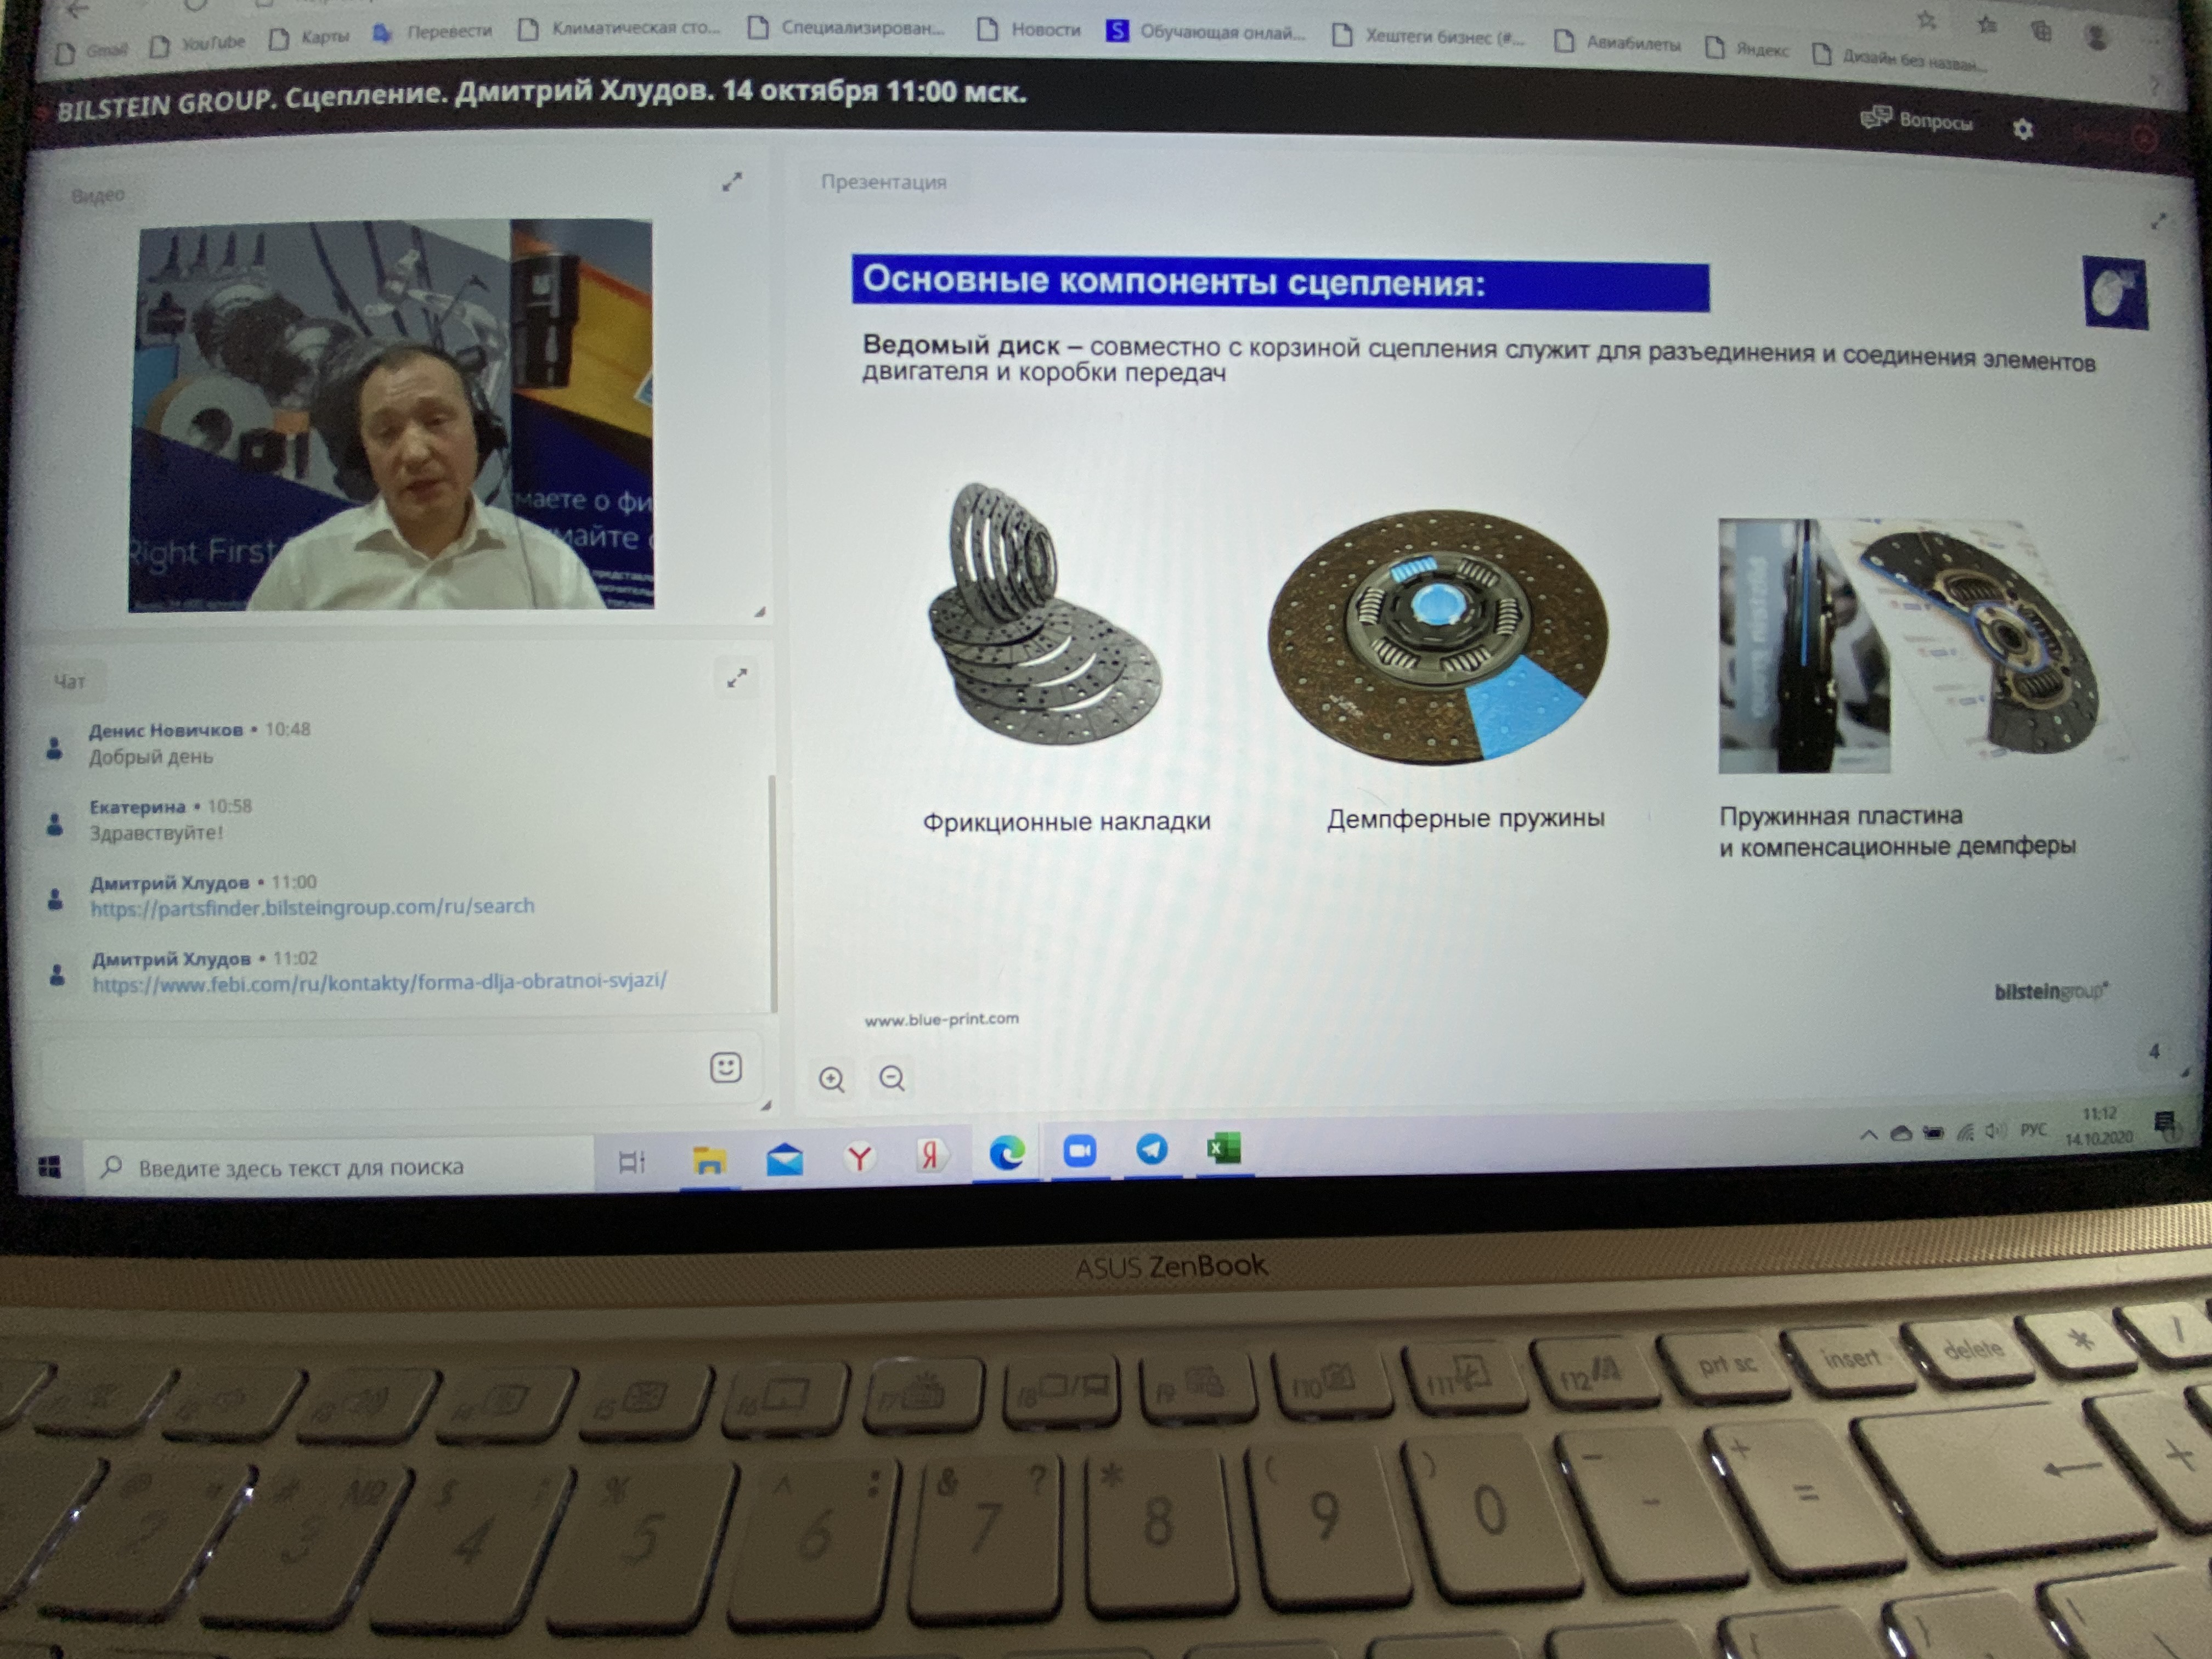Open the Дизайн без назван... bookmark
The height and width of the screenshot is (1659, 2212).
1900,58
